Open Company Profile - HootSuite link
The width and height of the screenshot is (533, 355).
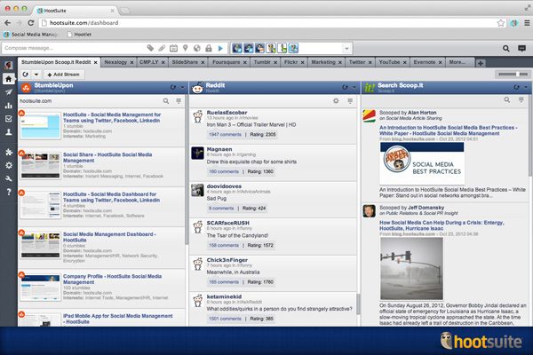tap(112, 280)
